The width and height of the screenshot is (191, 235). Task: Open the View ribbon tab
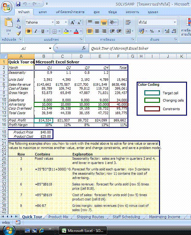(x=153, y=12)
